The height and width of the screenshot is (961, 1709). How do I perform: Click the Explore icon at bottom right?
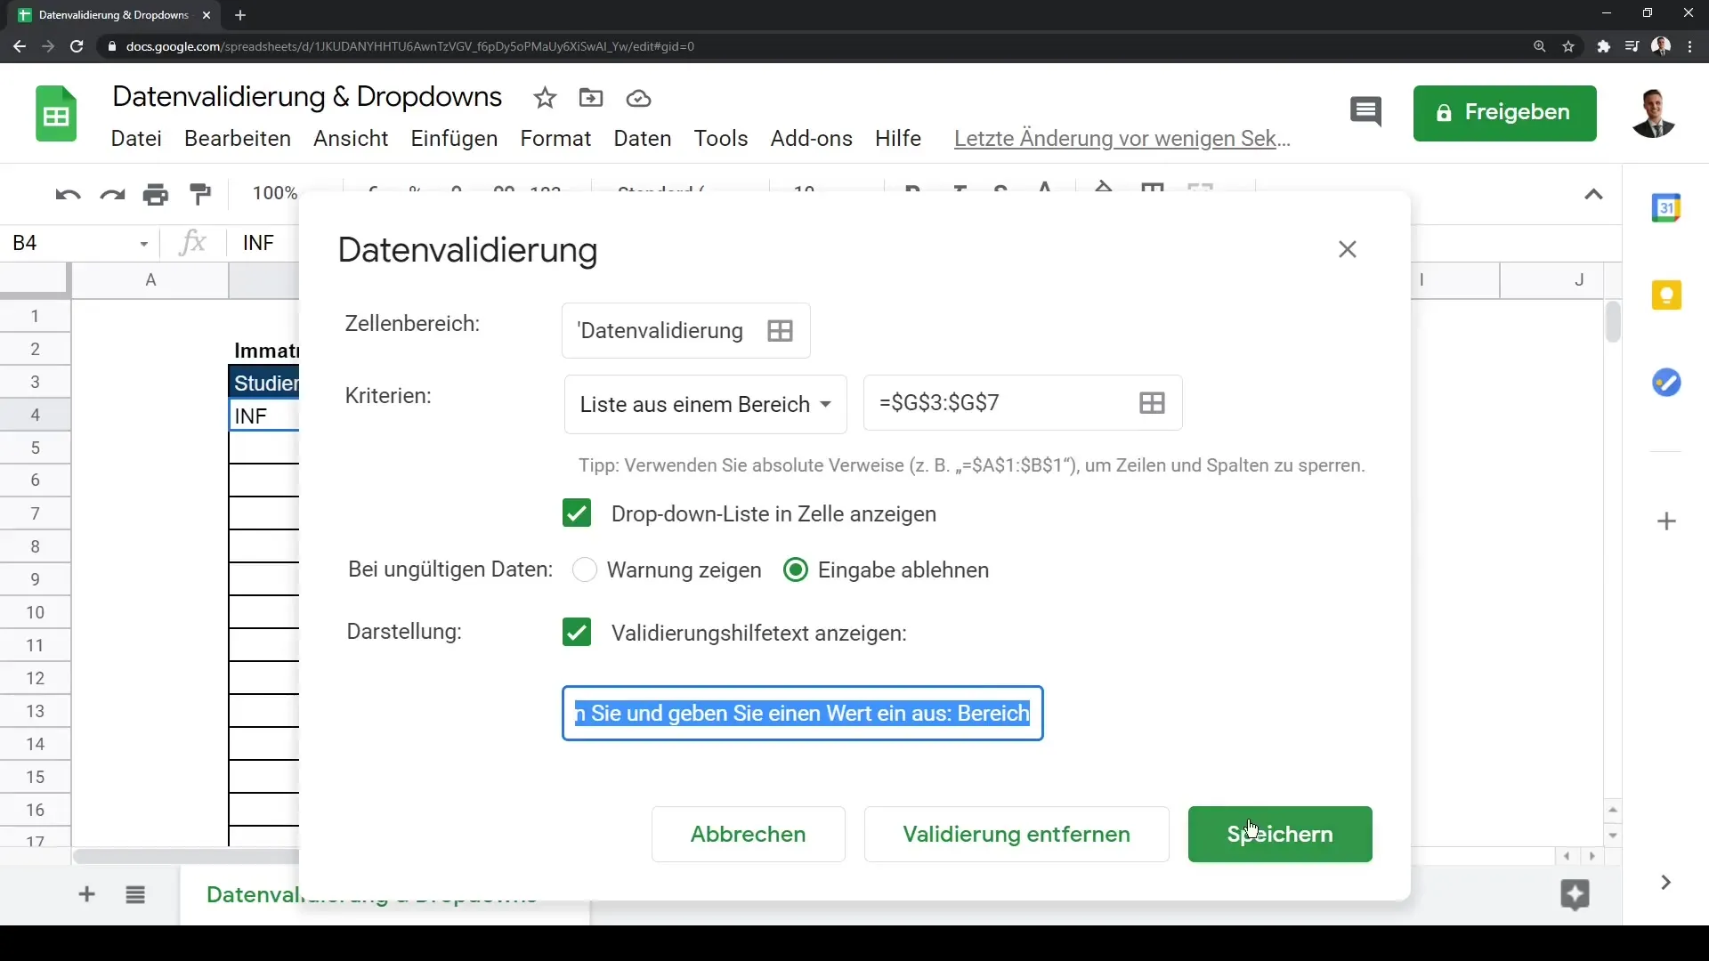coord(1575,894)
